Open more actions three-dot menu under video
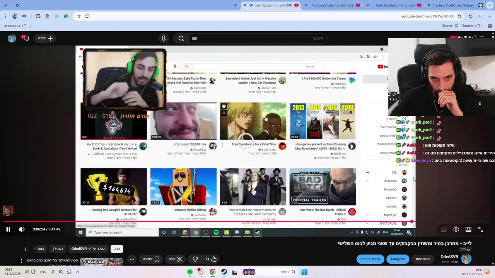The height and width of the screenshot is (278, 495). click(132, 259)
